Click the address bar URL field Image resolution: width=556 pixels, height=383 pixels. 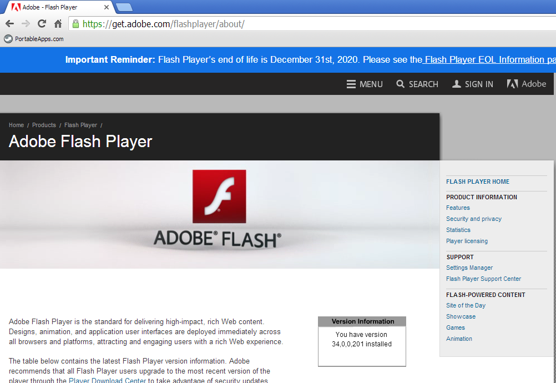[312, 24]
